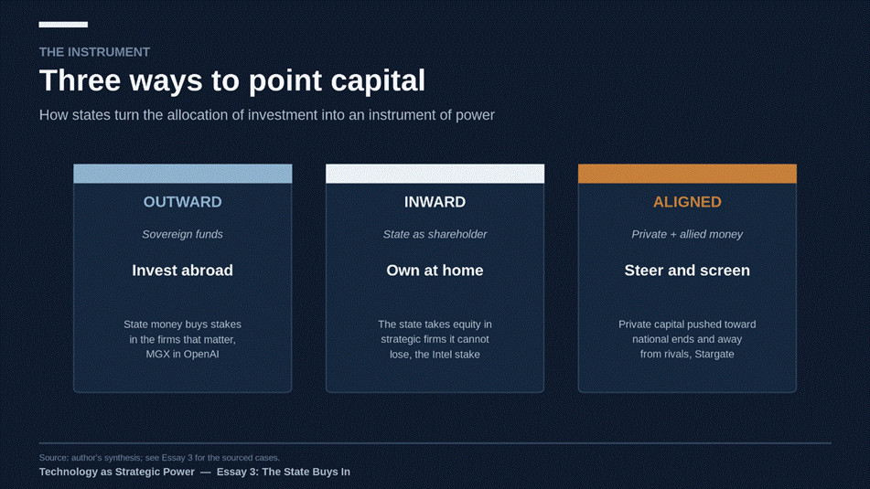Viewport: 870px width, 489px height.
Task: Click the MGX in OpenAI description text
Action: click(183, 339)
